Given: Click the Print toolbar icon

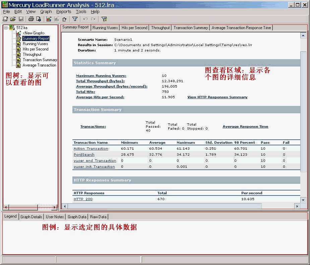Looking at the screenshot, I should (x=31, y=19).
